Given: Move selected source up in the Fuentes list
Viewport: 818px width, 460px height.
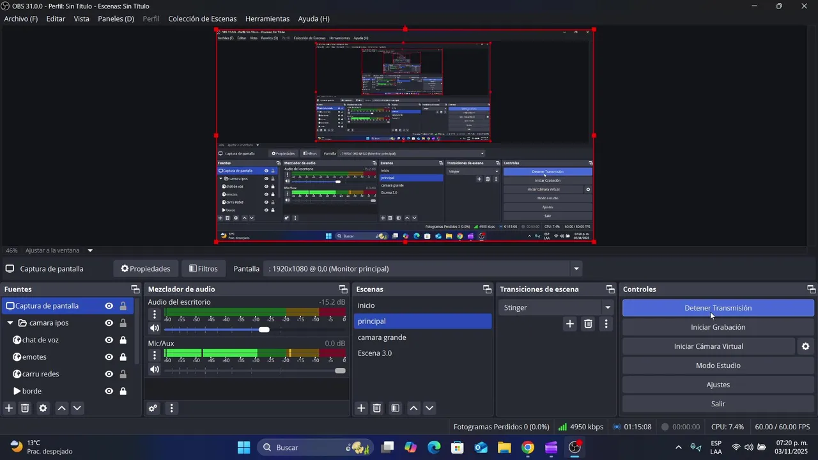Looking at the screenshot, I should tap(61, 408).
